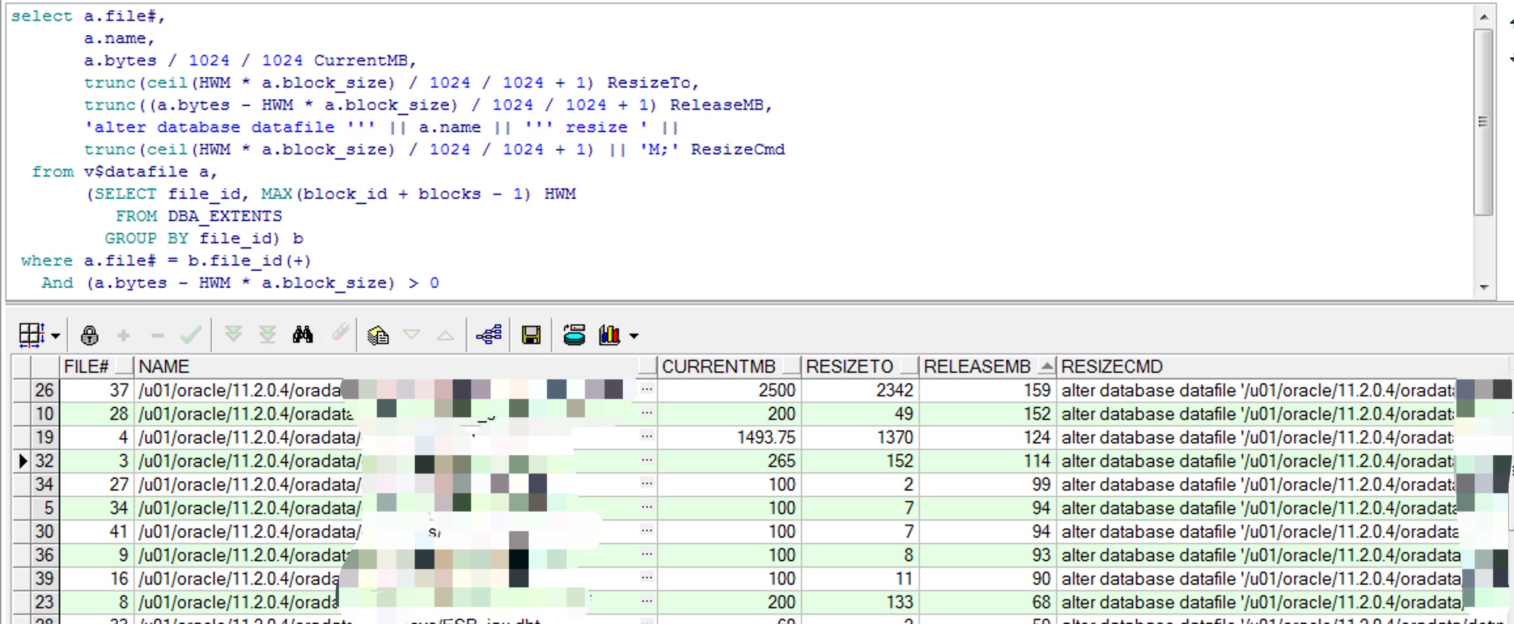
Task: Click the downward triangle next-record icon
Action: click(x=412, y=336)
